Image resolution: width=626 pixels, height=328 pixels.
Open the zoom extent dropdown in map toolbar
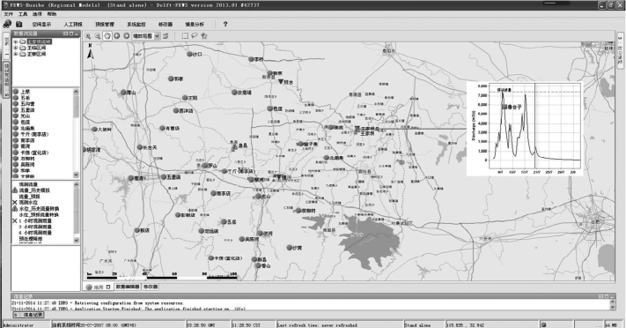(x=146, y=36)
